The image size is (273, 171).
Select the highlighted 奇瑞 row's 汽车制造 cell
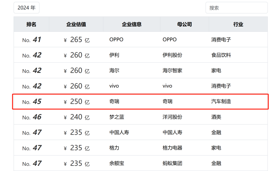221,102
